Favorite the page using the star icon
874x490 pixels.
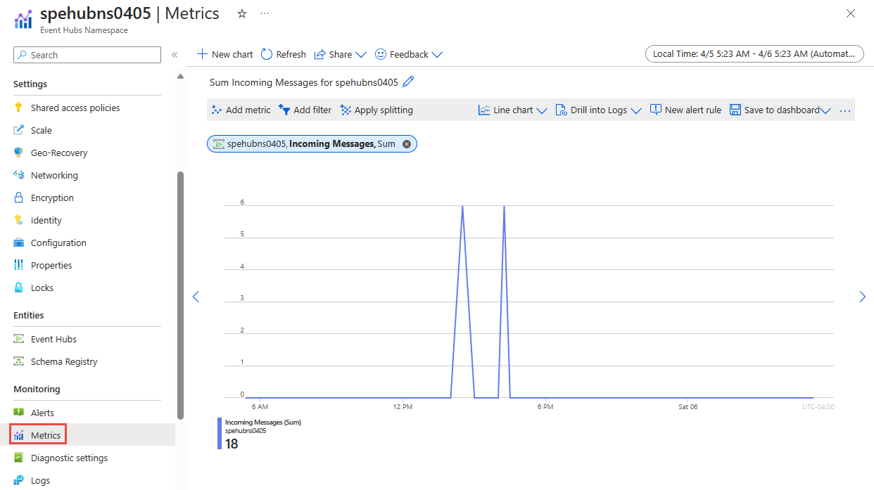point(242,14)
